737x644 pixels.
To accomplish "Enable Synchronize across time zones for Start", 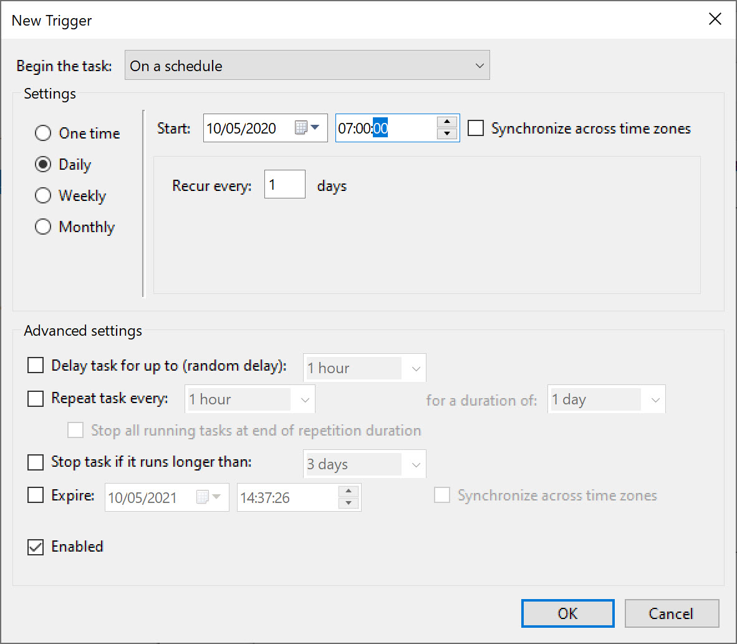I will click(x=476, y=129).
